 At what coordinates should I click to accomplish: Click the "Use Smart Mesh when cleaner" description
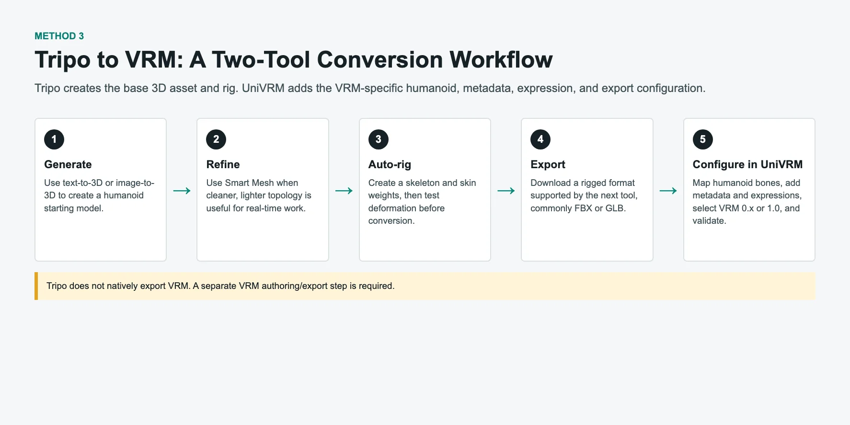[x=259, y=195]
